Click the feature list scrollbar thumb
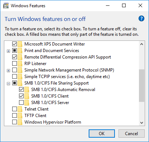The image size is (149, 142). pyautogui.click(x=142, y=86)
